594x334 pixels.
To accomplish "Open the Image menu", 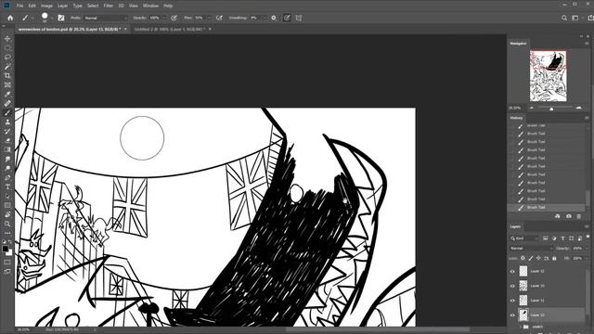I will (46, 6).
